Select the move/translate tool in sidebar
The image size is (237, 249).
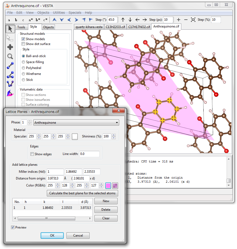pos(10,47)
